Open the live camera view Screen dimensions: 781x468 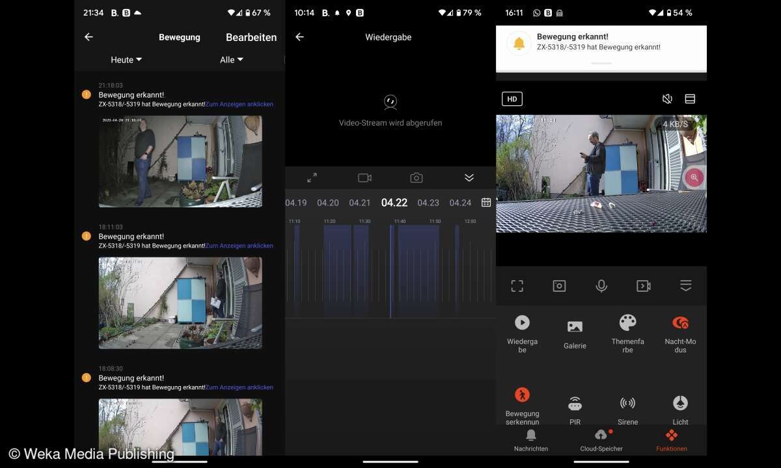pyautogui.click(x=601, y=174)
